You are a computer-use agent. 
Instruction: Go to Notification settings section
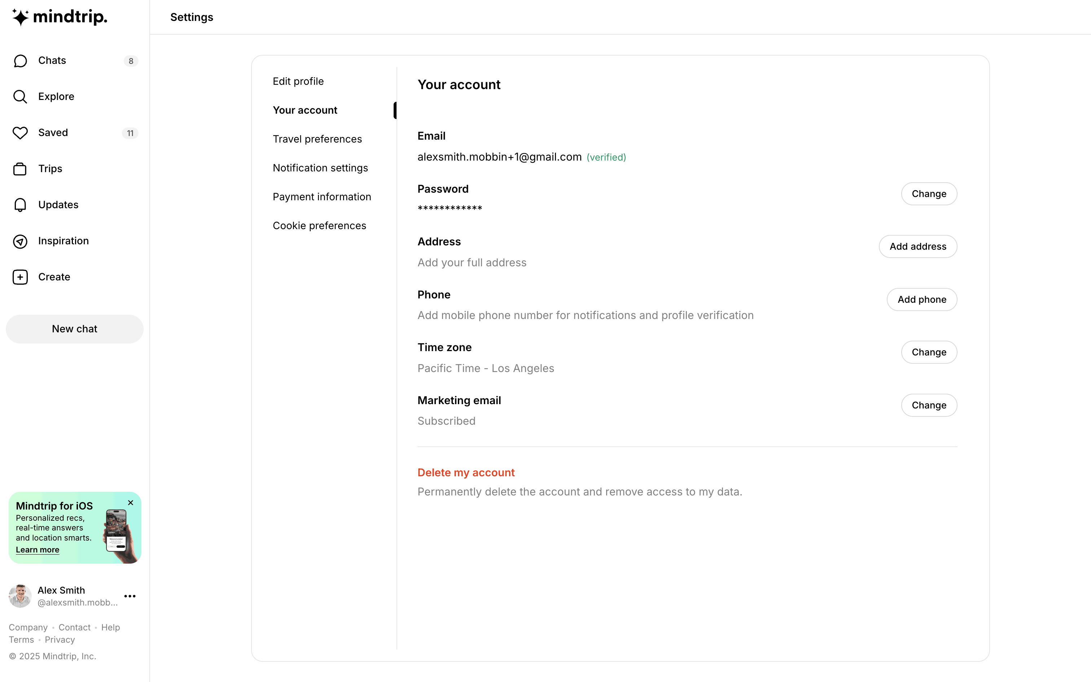[x=320, y=168]
